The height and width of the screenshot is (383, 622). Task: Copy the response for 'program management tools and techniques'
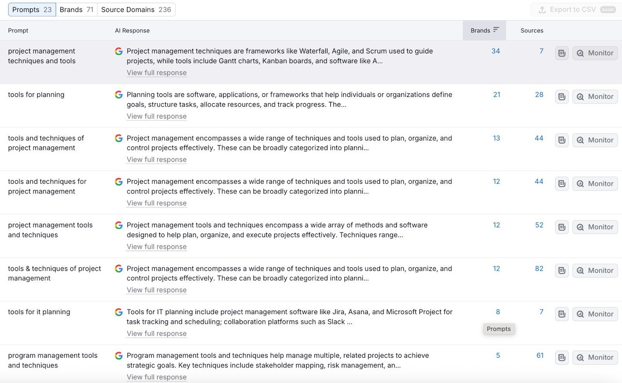pyautogui.click(x=561, y=357)
